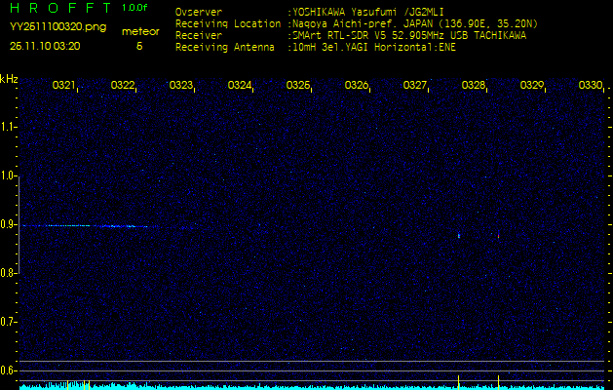Select the 0327 time tick label
Image resolution: width=613 pixels, height=390 pixels.
(x=414, y=85)
